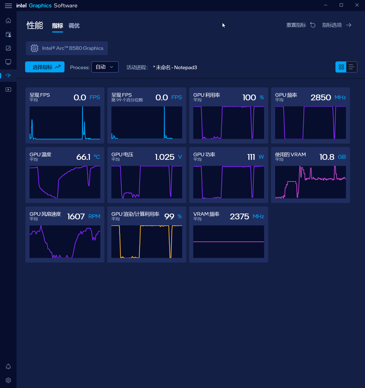
Task: Open the Display page monitor icon
Action: pos(8,62)
